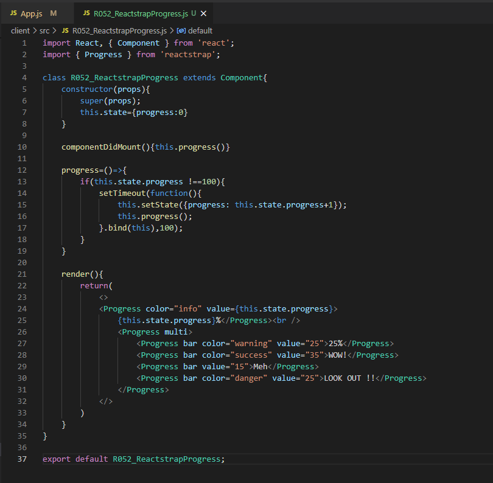The height and width of the screenshot is (483, 493).
Task: Open the R052_ReactstrapProgress.js breadcrumb file
Action: click(x=119, y=31)
